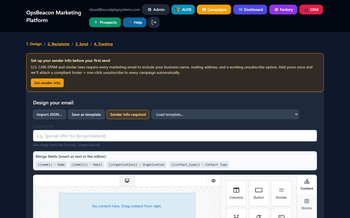350x218 pixels.
Task: Click the cloud@socialplaysystems.com account email
Action: click(x=115, y=10)
